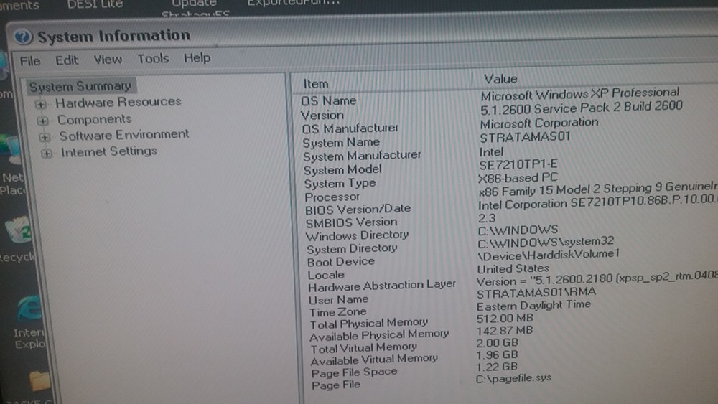The image size is (718, 404).
Task: Select the Time Zone row
Action: (x=338, y=312)
